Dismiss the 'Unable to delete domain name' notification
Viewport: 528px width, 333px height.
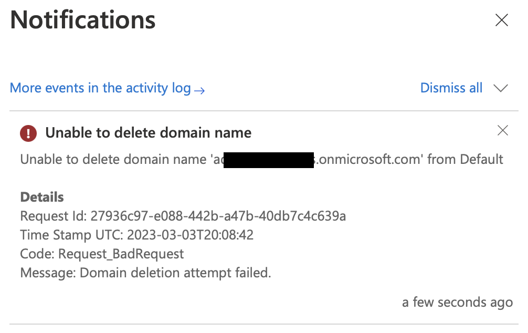pos(502,131)
